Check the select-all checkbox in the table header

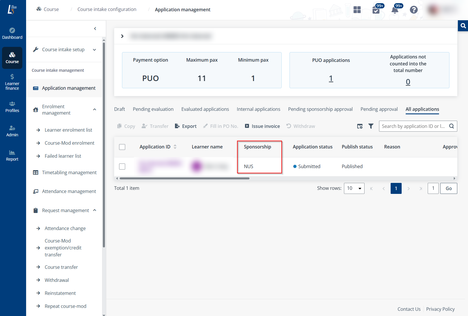[x=122, y=147]
